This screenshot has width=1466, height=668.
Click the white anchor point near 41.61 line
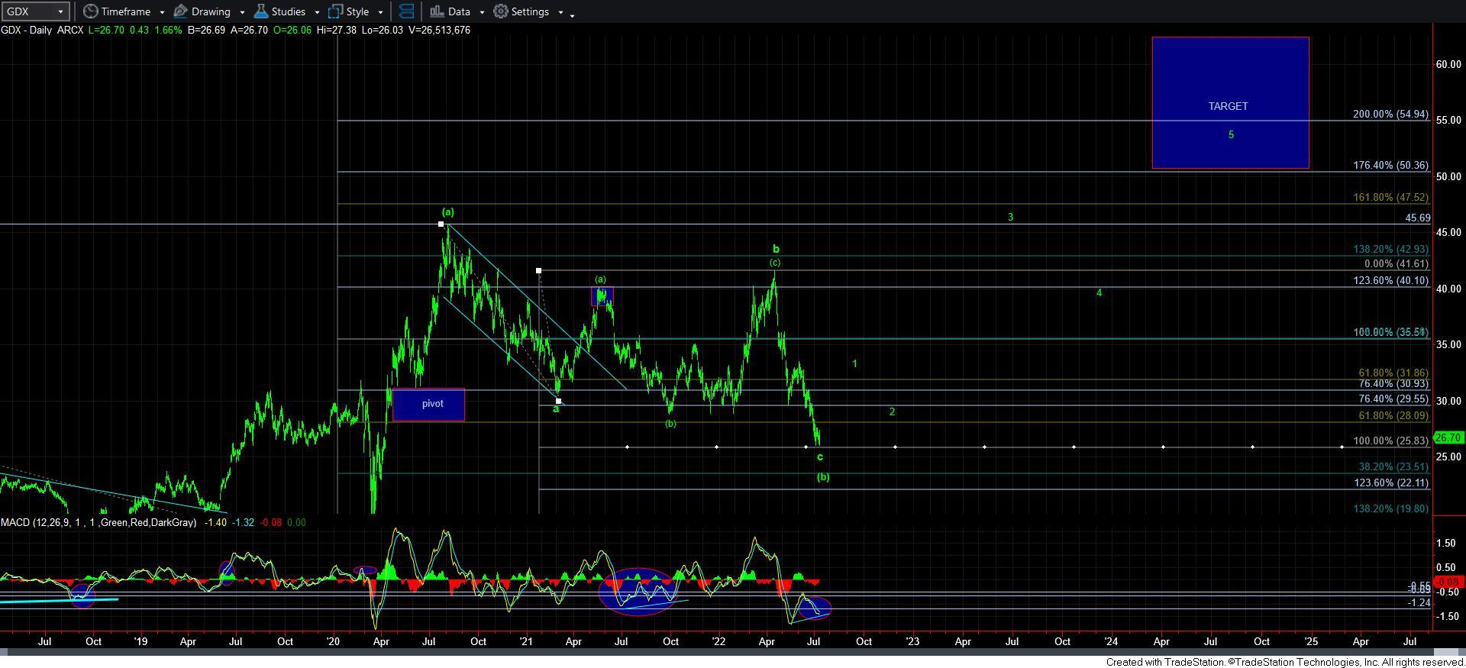pyautogui.click(x=539, y=270)
